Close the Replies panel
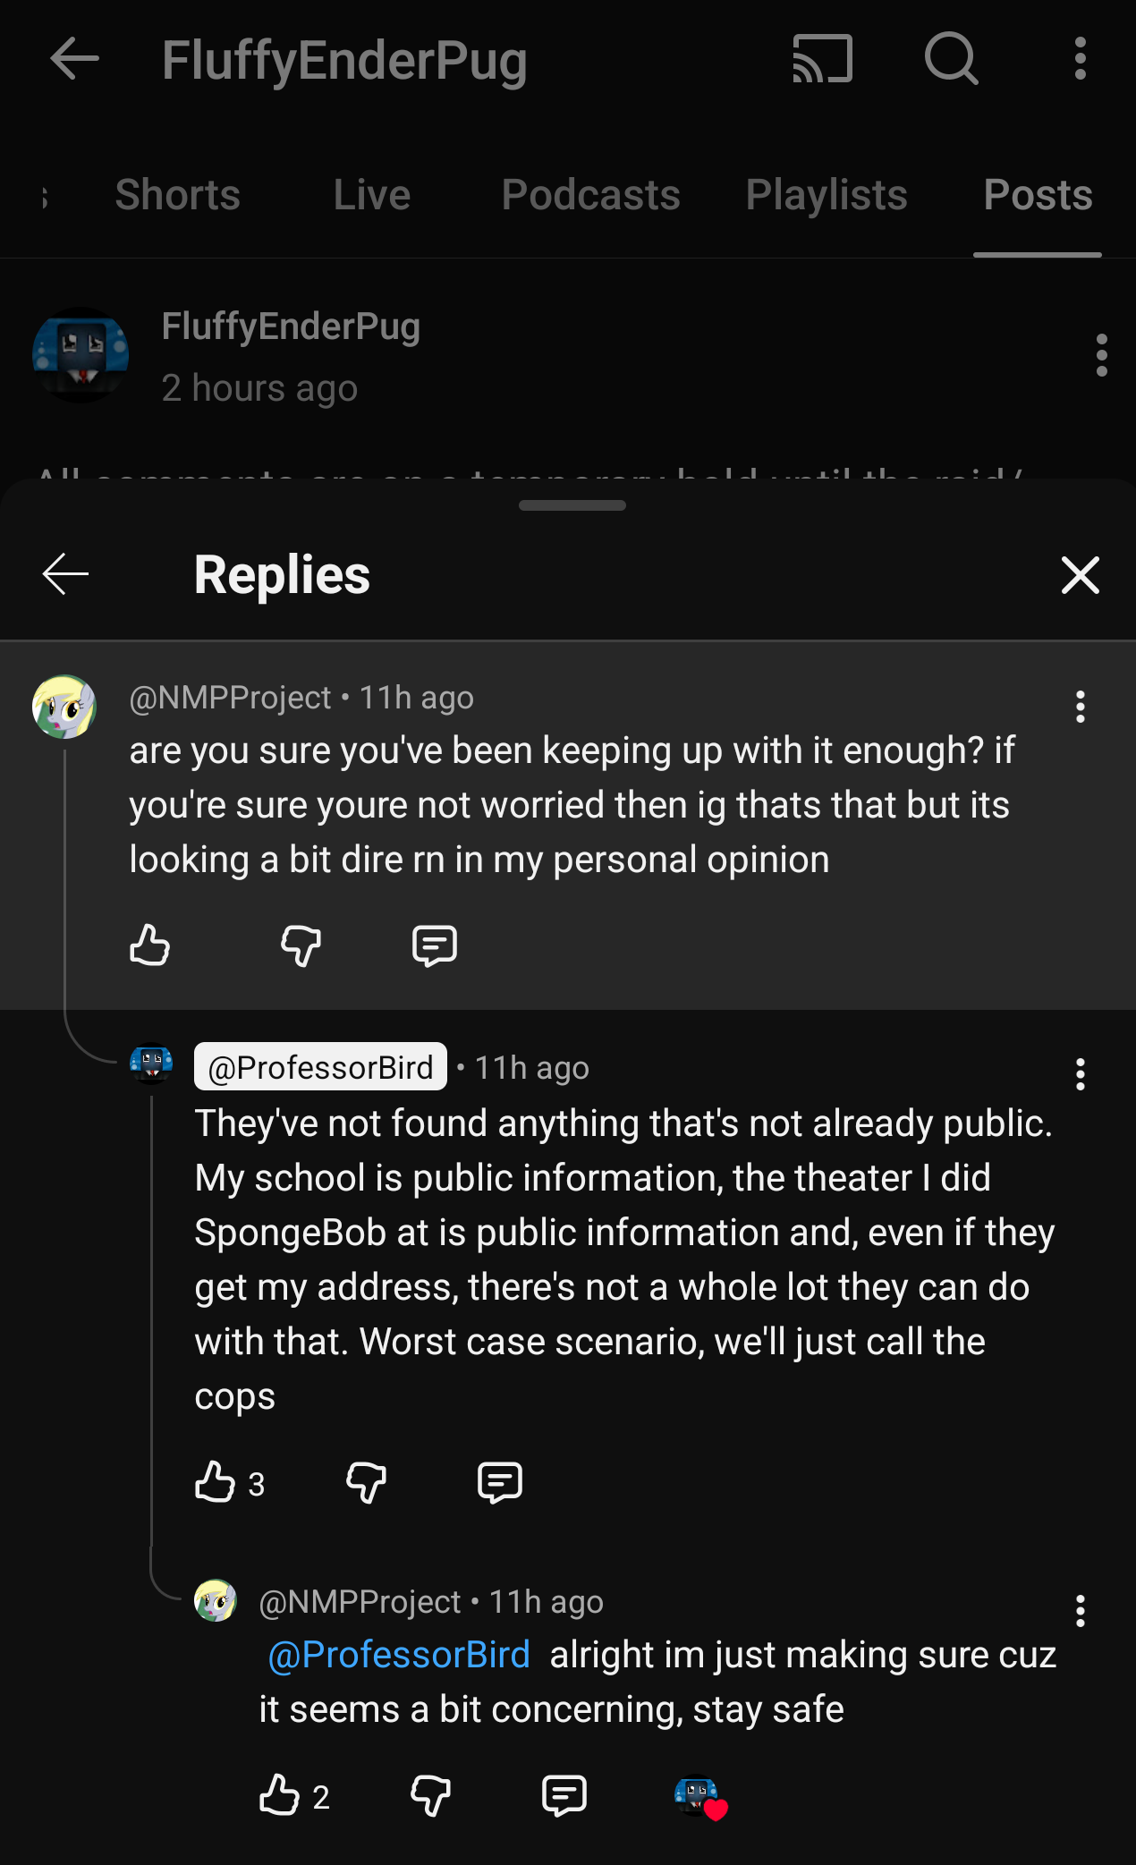 pyautogui.click(x=1080, y=575)
